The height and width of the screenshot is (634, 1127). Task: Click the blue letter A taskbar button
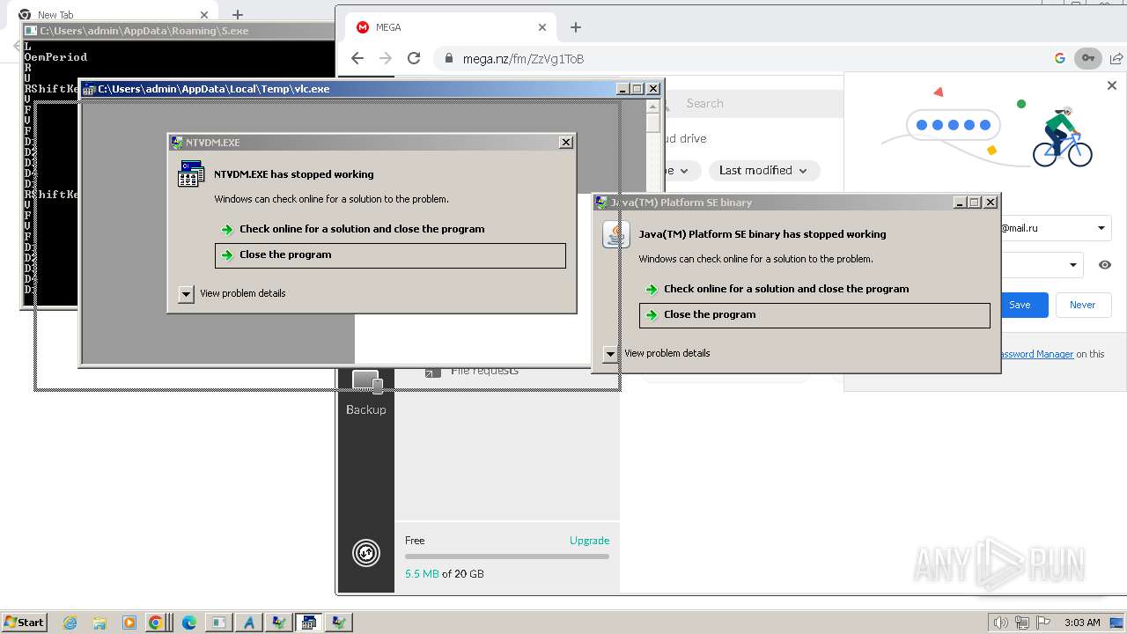tap(248, 623)
